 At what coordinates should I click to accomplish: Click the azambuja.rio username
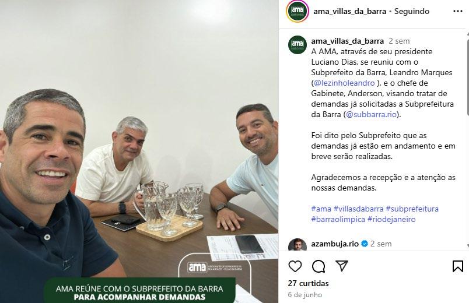tap(335, 244)
